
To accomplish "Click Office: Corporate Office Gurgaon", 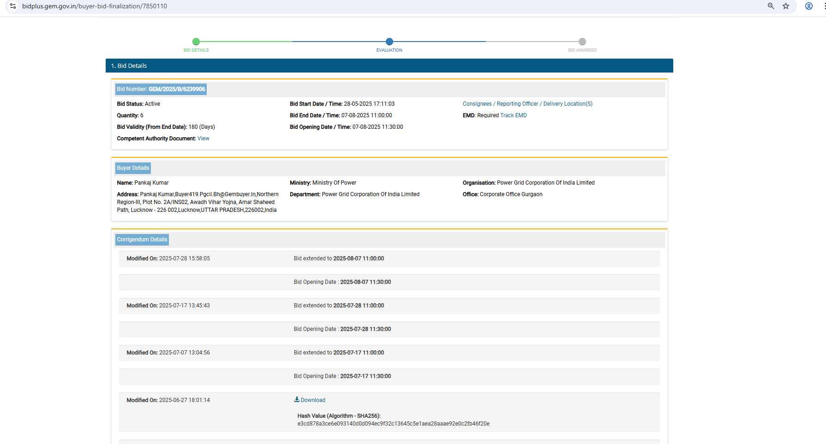I will click(503, 194).
